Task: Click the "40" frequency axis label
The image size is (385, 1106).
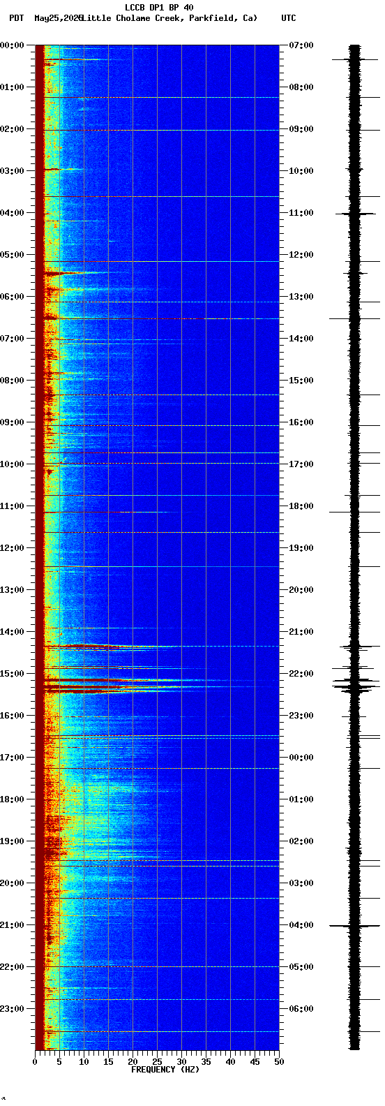Action: point(230,1062)
